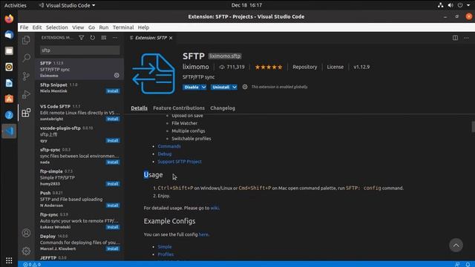
Task: Switch to the Changelog tab
Action: [x=223, y=108]
